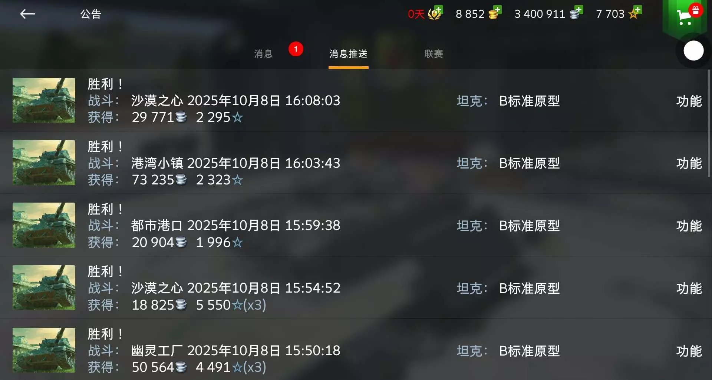This screenshot has width=712, height=380.
Task: Open 功能 for 15:54:52 沙漠之心 battle
Action: (689, 289)
